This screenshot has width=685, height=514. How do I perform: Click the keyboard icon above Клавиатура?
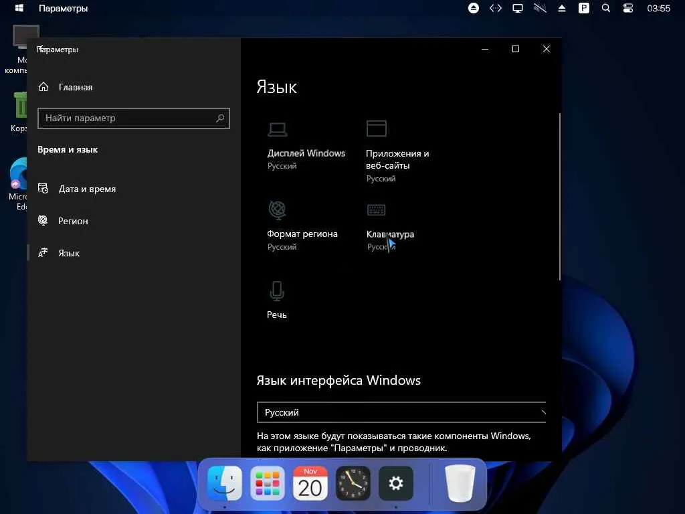coord(376,209)
